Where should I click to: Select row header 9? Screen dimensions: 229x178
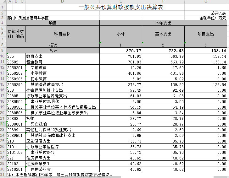3,51
